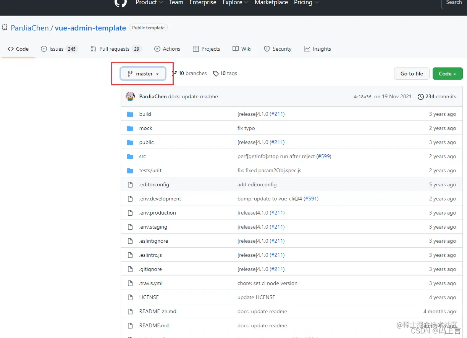467x338 pixels.
Task: Open the .editorconfig file
Action: pos(154,184)
